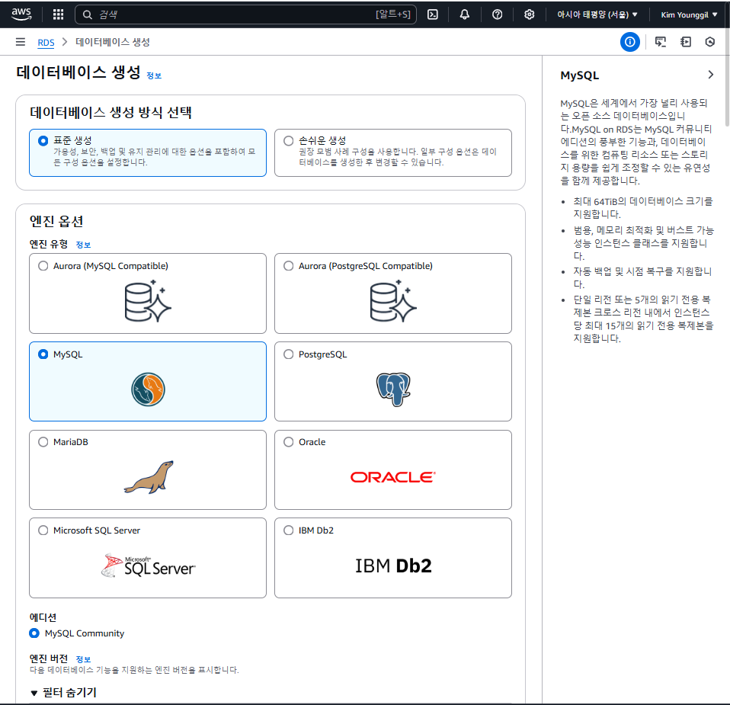This screenshot has width=730, height=705.
Task: Select the MySQL Community edition radio
Action: point(34,633)
